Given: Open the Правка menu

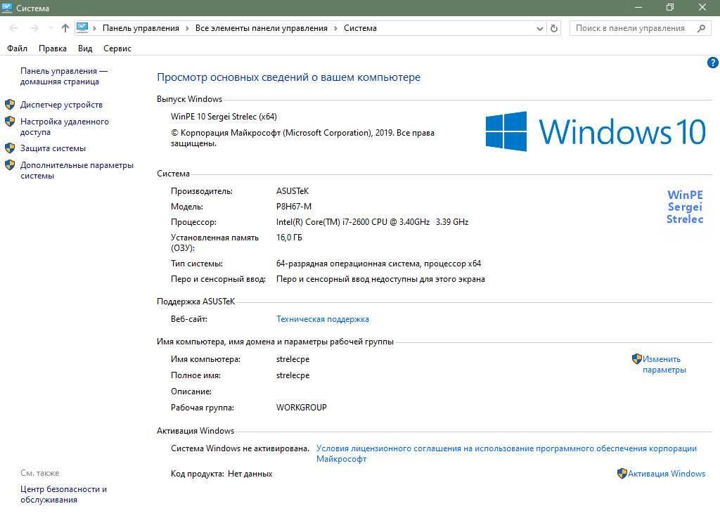Looking at the screenshot, I should (53, 48).
